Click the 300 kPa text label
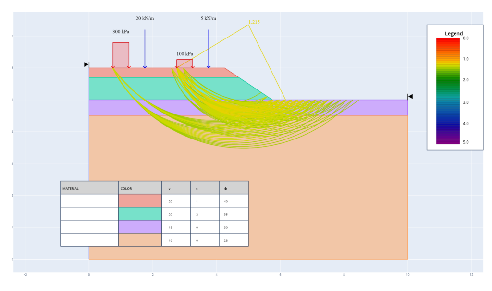This screenshot has width=492, height=291. coord(121,32)
